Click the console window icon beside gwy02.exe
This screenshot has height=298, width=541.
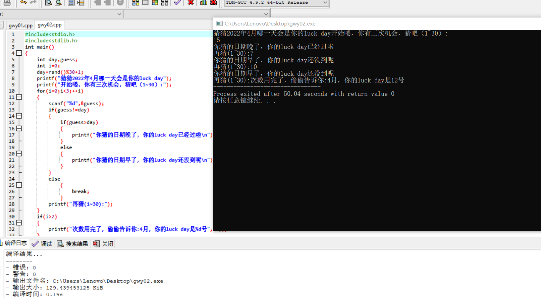pyautogui.click(x=219, y=23)
